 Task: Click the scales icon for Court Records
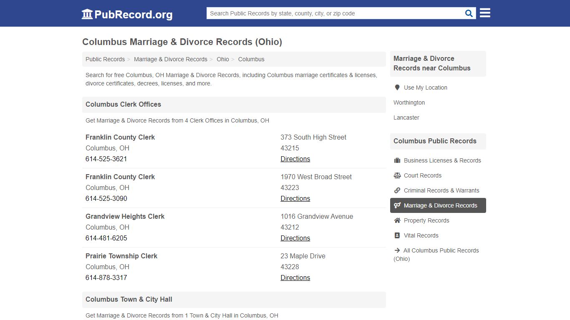[x=397, y=175]
